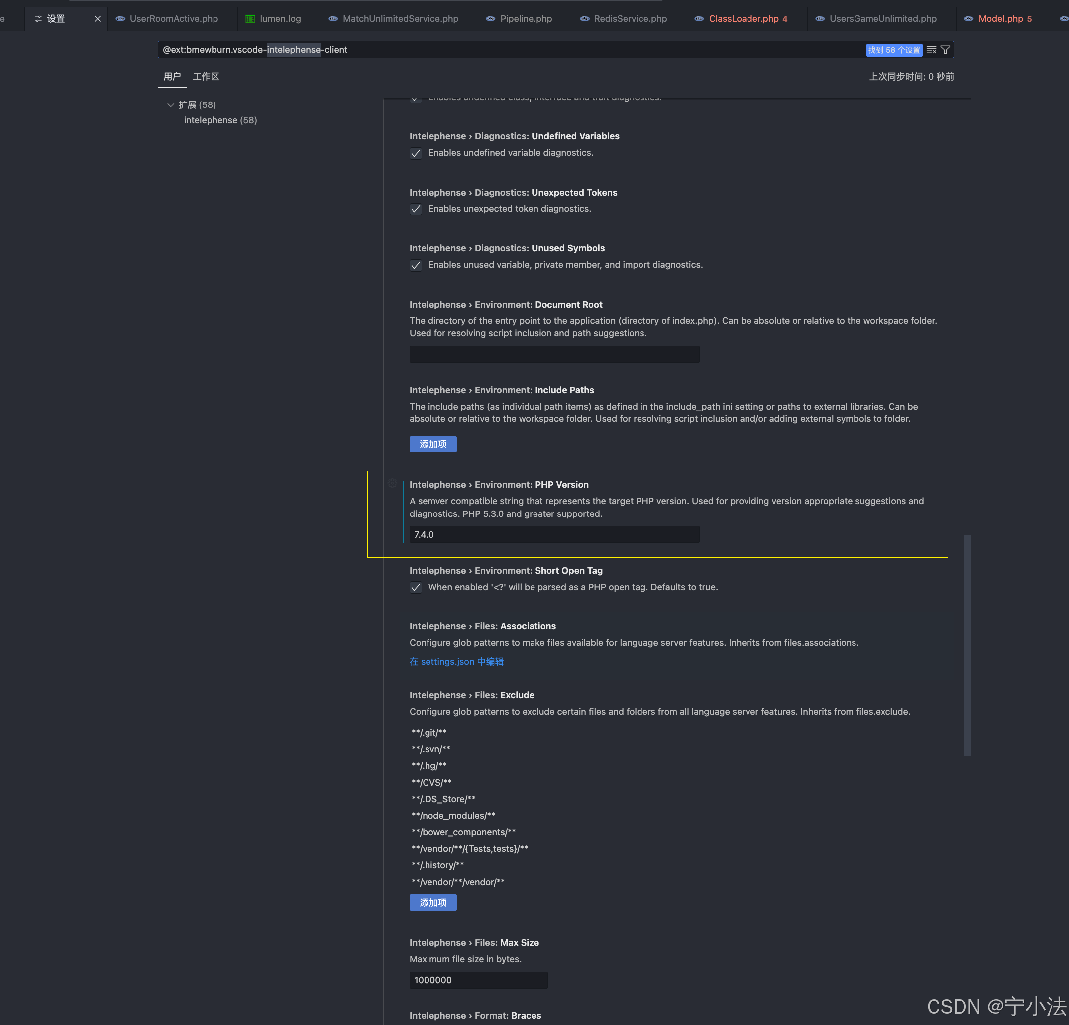Close the 设置 tab with X
1069x1025 pixels.
pos(98,18)
